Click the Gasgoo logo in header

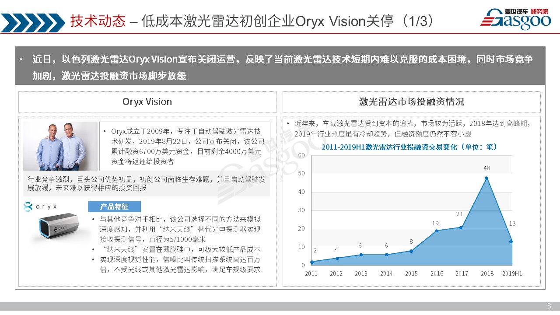point(515,19)
